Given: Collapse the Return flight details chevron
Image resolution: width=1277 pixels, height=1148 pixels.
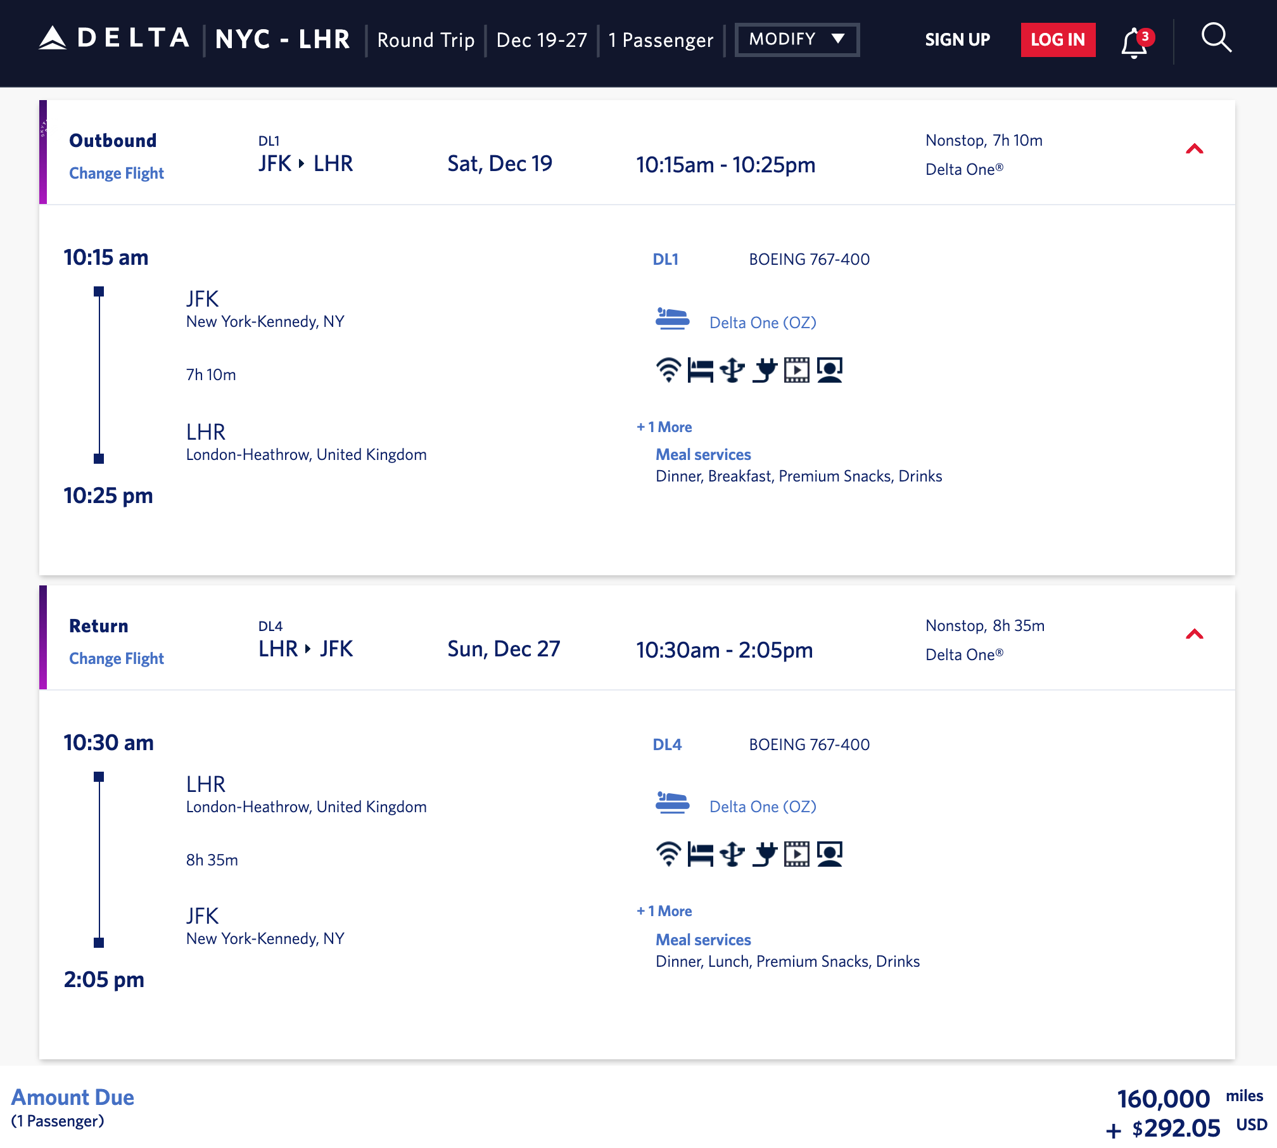Looking at the screenshot, I should 1194,635.
